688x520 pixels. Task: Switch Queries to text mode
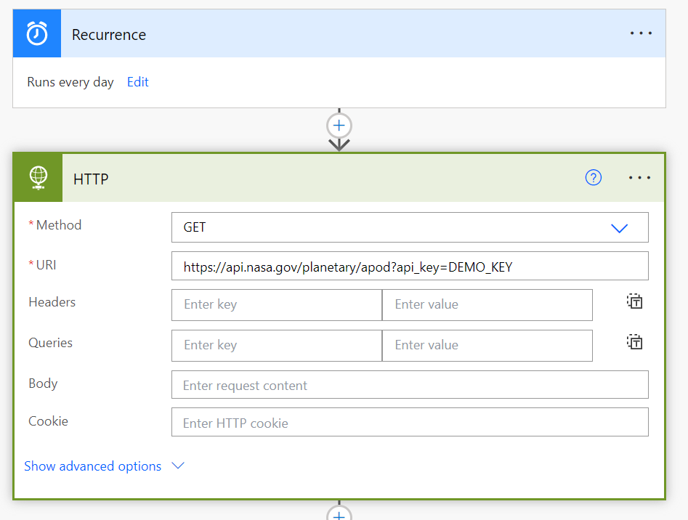[635, 343]
